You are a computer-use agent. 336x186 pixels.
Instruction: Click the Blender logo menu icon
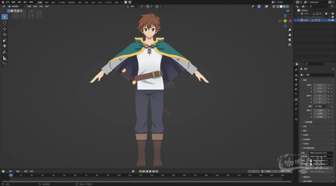[x=3, y=2]
